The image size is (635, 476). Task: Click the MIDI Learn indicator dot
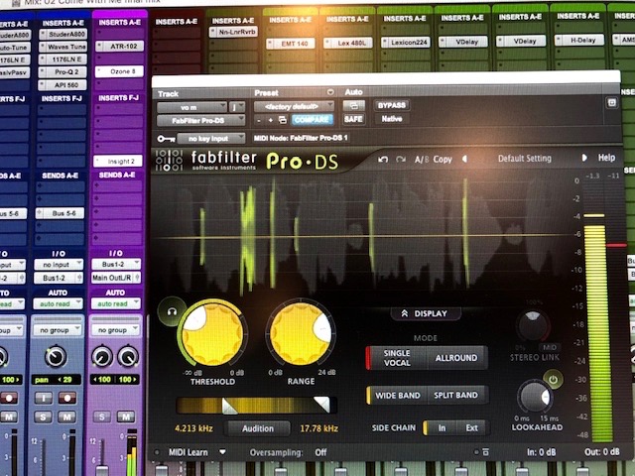click(157, 452)
